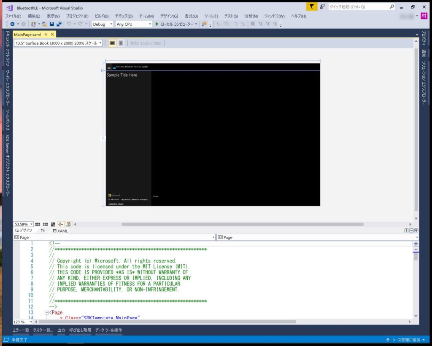Click publish arrow icon in status bar

388,340
